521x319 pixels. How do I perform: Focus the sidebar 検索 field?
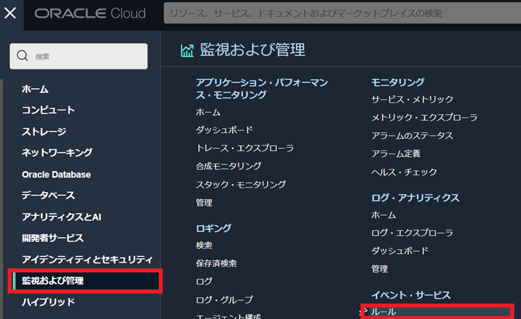click(x=87, y=56)
